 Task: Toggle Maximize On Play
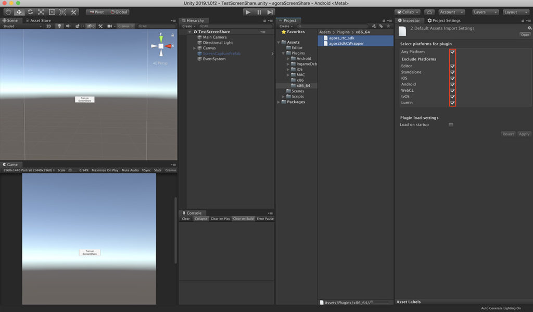105,170
